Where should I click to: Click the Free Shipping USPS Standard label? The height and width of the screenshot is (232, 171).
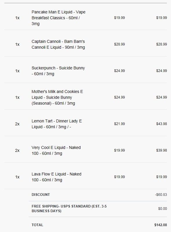[x=69, y=208]
